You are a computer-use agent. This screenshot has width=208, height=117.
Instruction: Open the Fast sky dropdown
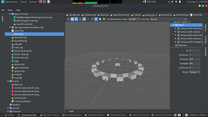168,19
